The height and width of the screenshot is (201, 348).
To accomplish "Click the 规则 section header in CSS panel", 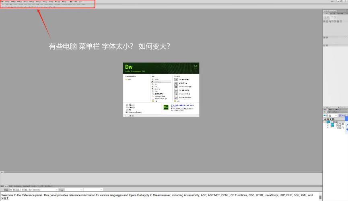I will pyautogui.click(x=325, y=37).
